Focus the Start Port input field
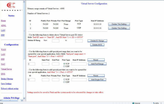This screenshot has width=164, height=104. point(45,64)
